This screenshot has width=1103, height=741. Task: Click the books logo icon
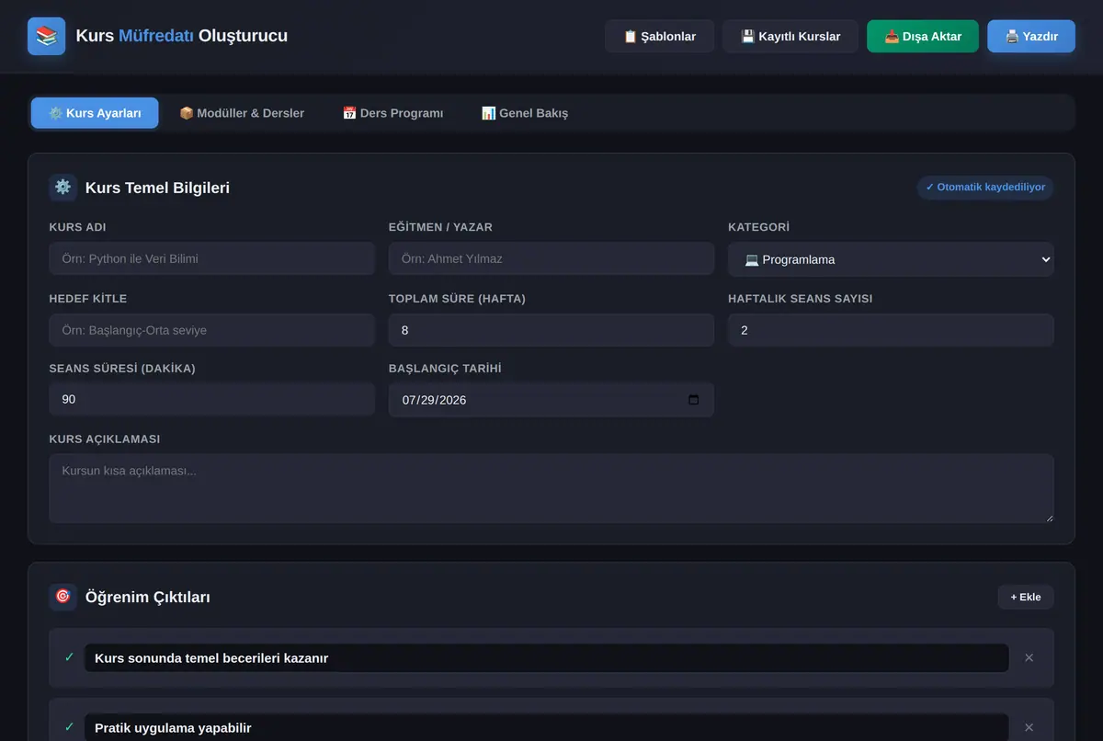pos(46,37)
